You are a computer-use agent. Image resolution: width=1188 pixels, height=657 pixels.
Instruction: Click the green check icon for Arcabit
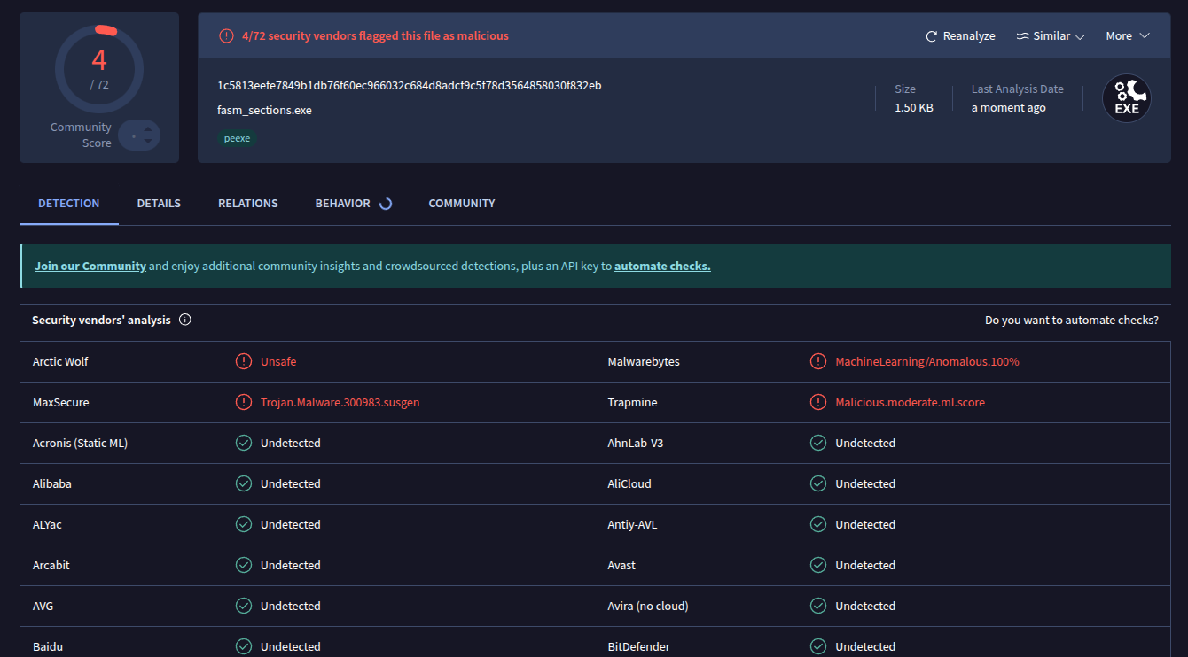click(244, 565)
